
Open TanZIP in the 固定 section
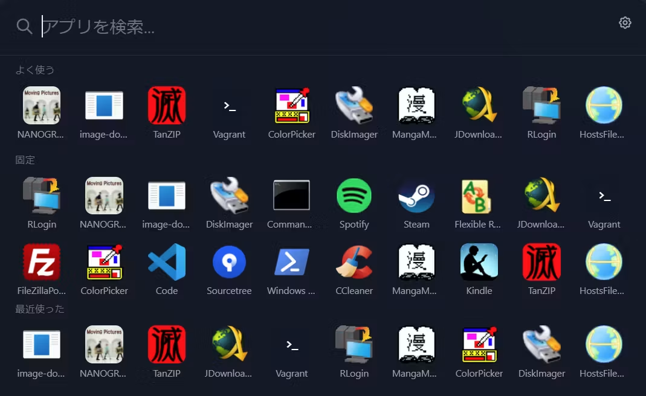(x=542, y=269)
